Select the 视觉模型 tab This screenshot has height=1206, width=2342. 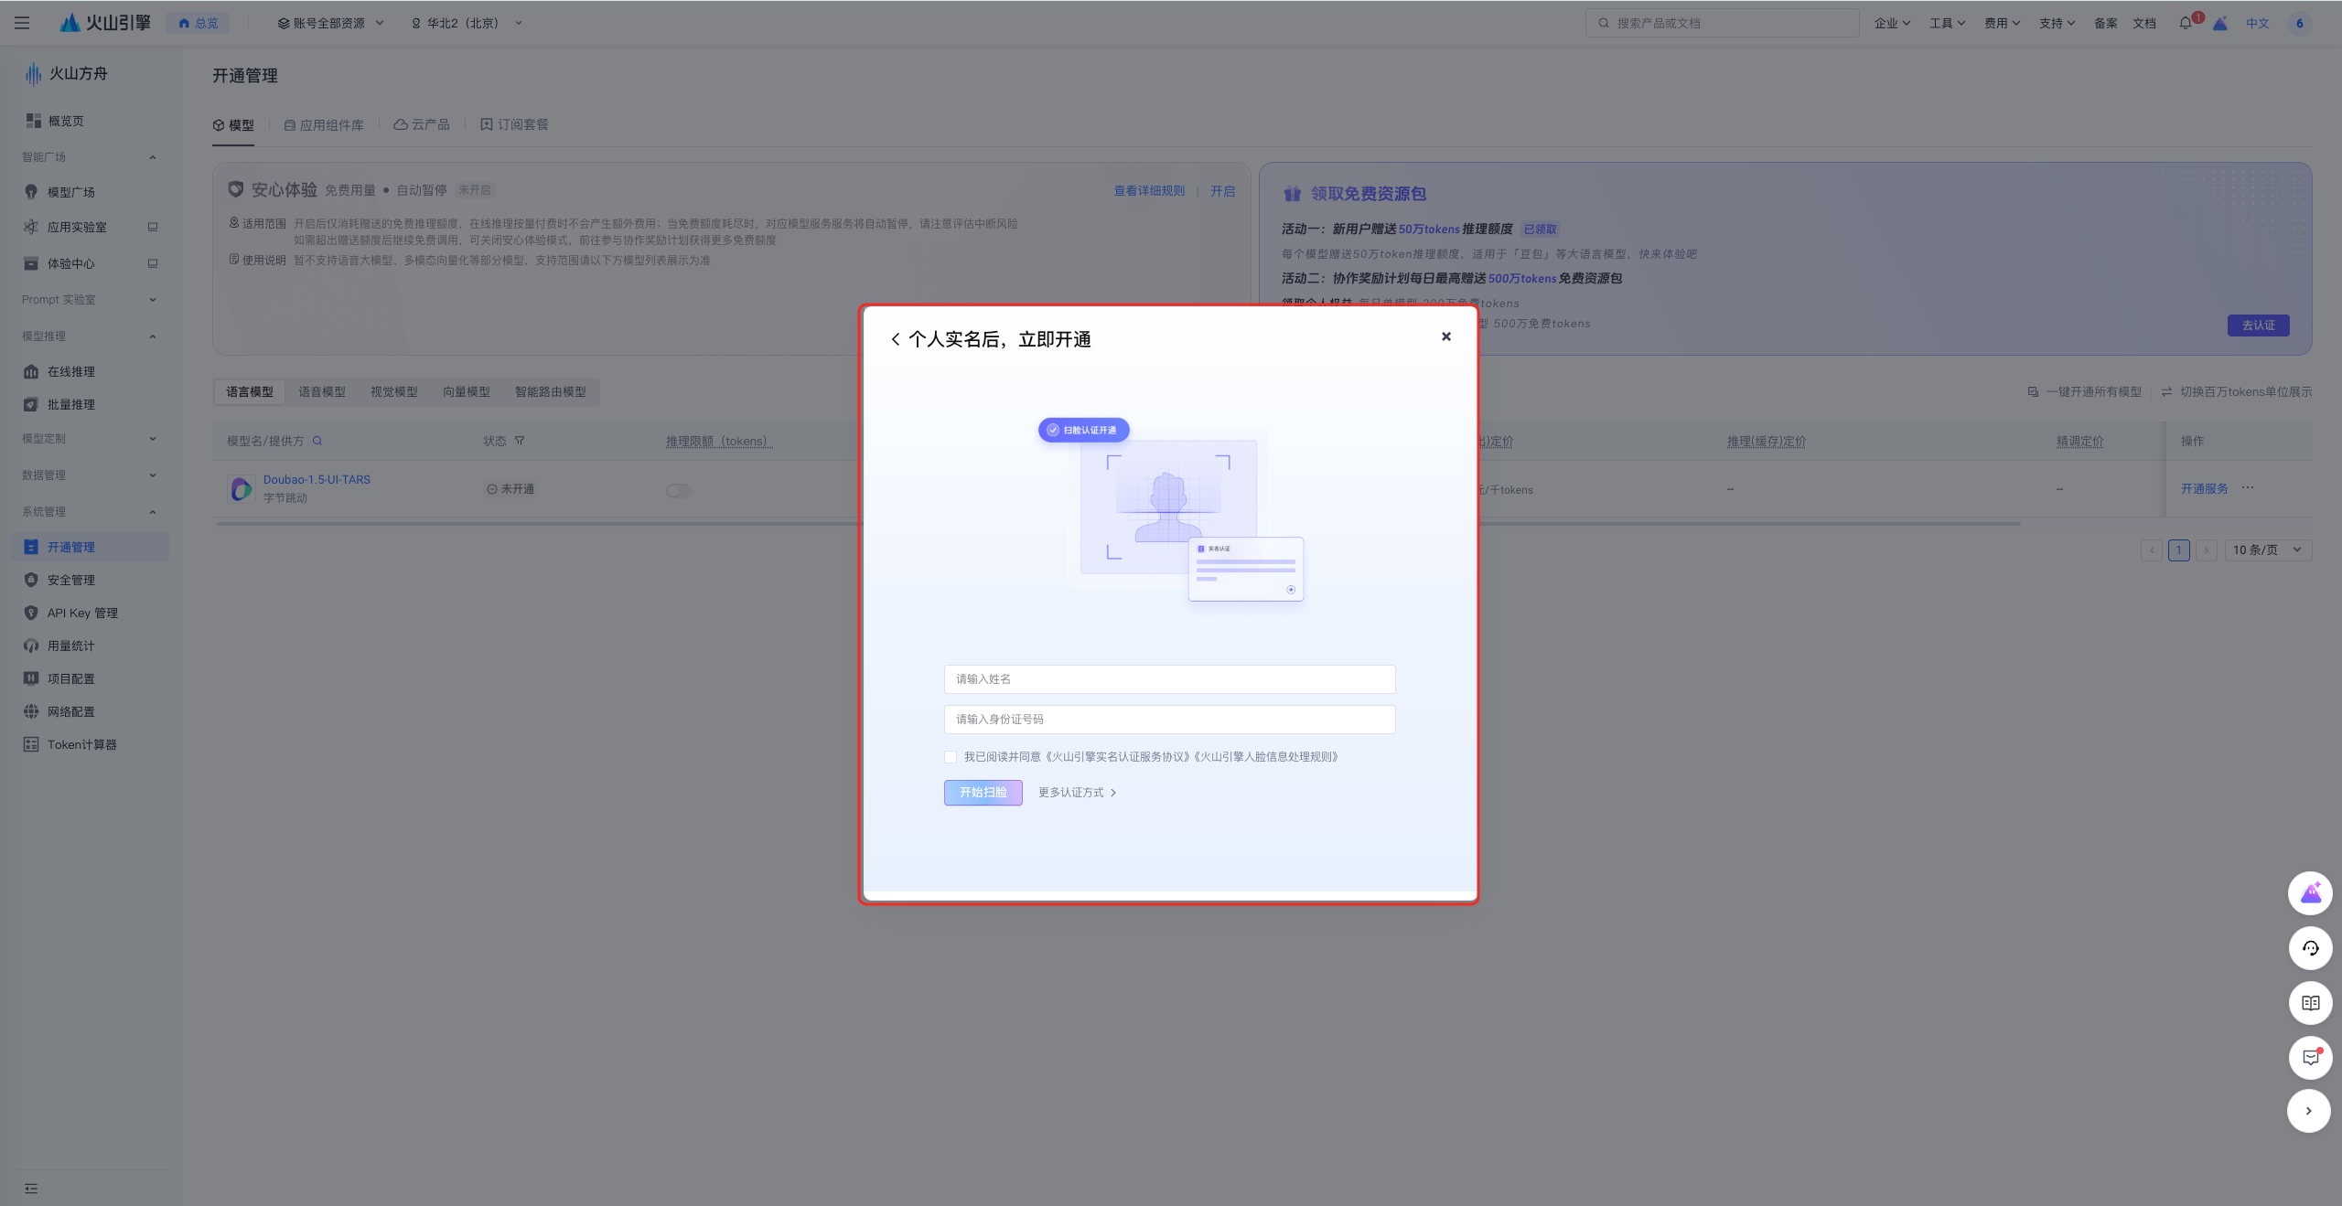coord(393,391)
